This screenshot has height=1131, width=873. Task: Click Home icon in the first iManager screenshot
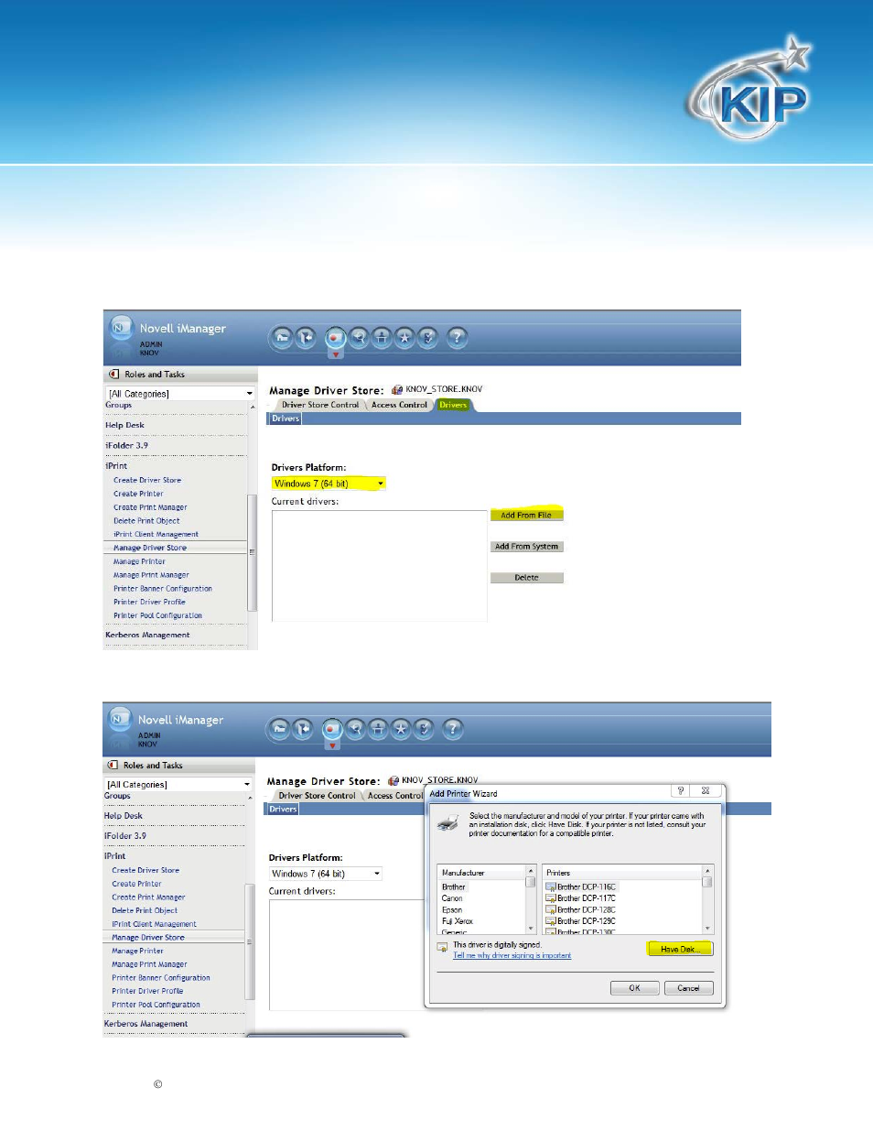pos(282,338)
